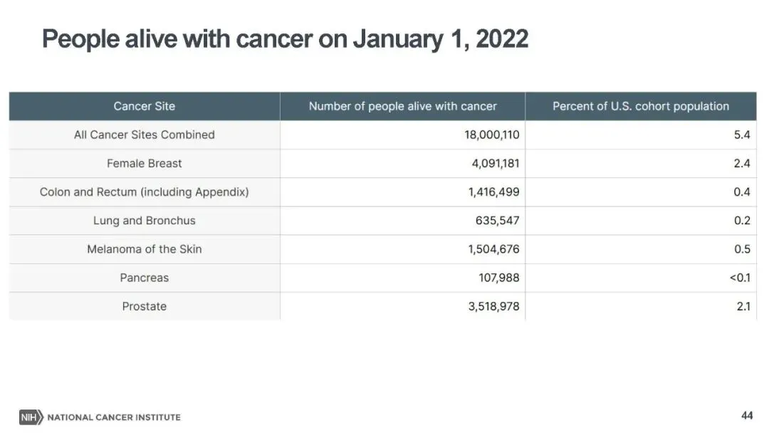Select the Cancer Site column header
Image resolution: width=769 pixels, height=433 pixels.
144,106
